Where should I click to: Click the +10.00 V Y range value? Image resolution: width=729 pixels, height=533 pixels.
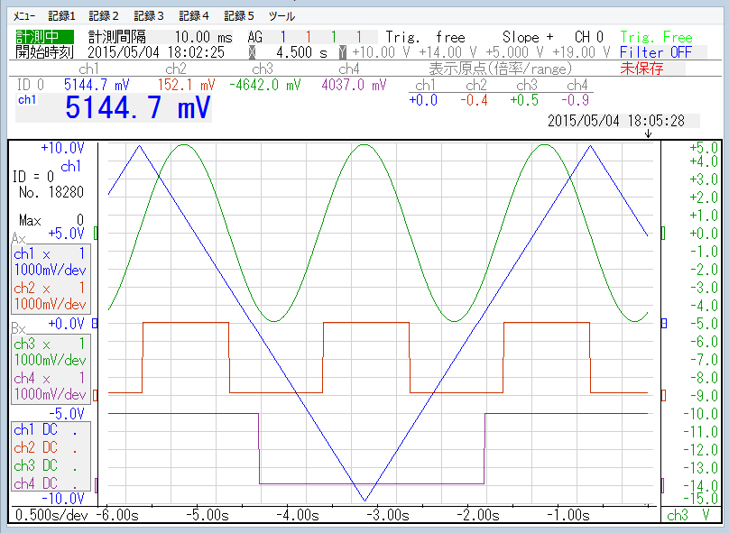[x=381, y=52]
